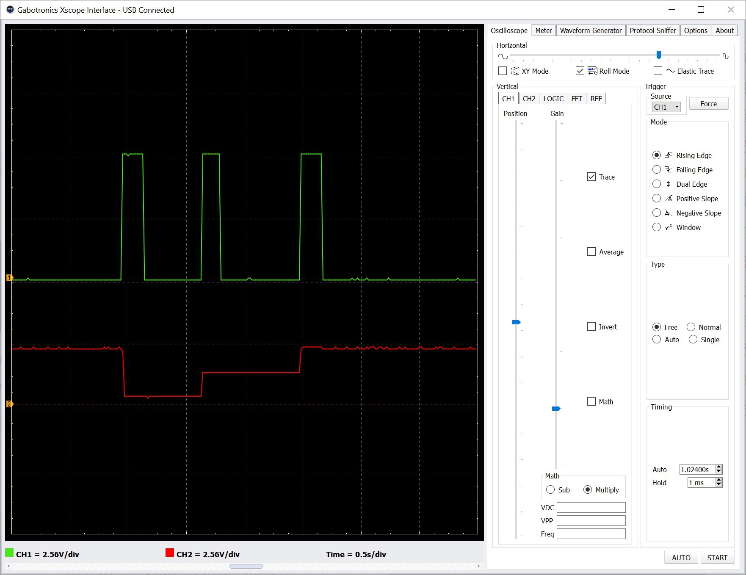Image resolution: width=746 pixels, height=575 pixels.
Task: Select the Single trigger type
Action: click(693, 340)
